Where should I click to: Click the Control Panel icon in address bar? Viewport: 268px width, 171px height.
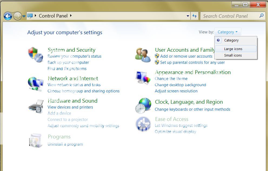coord(30,16)
